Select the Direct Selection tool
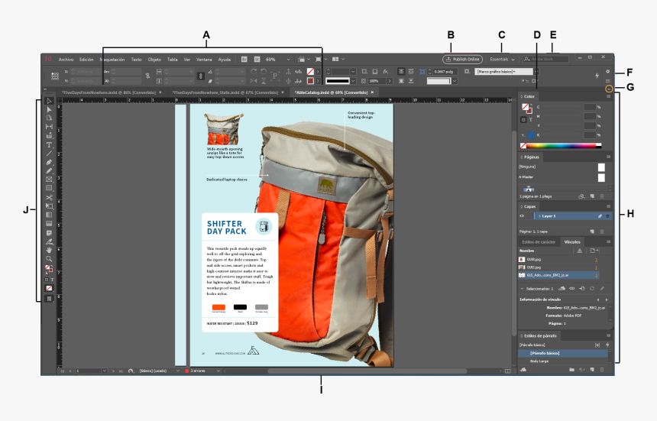The width and height of the screenshot is (657, 421). coord(49,110)
